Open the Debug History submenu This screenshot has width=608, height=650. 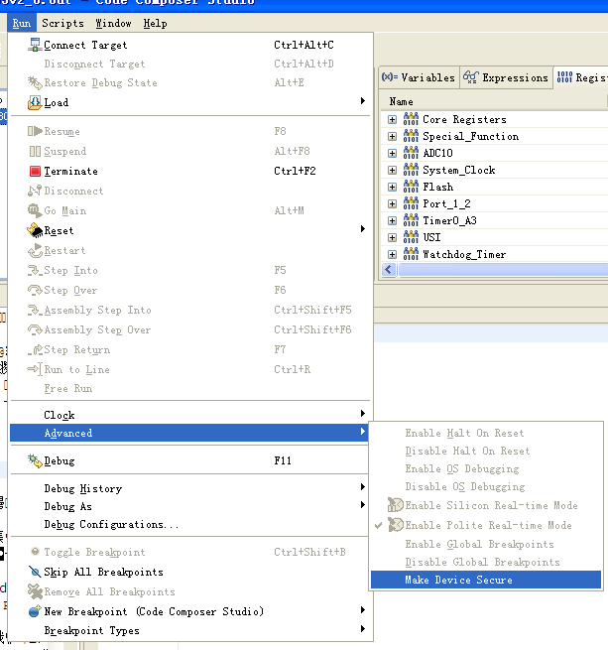[189, 488]
